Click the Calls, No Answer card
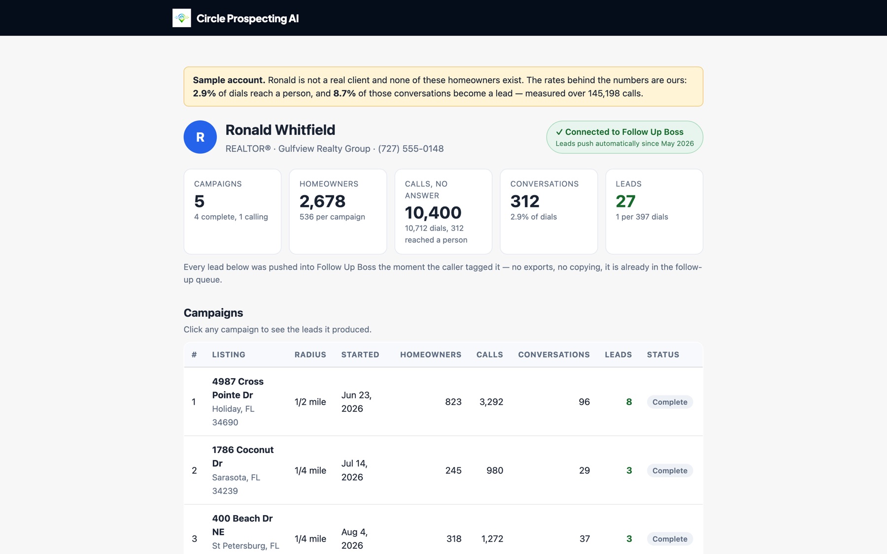This screenshot has height=554, width=887. point(443,212)
